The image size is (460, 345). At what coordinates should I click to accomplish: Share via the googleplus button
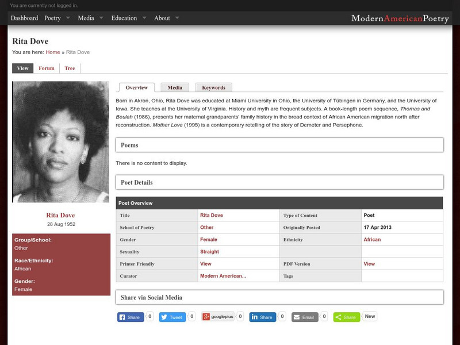[218, 317]
